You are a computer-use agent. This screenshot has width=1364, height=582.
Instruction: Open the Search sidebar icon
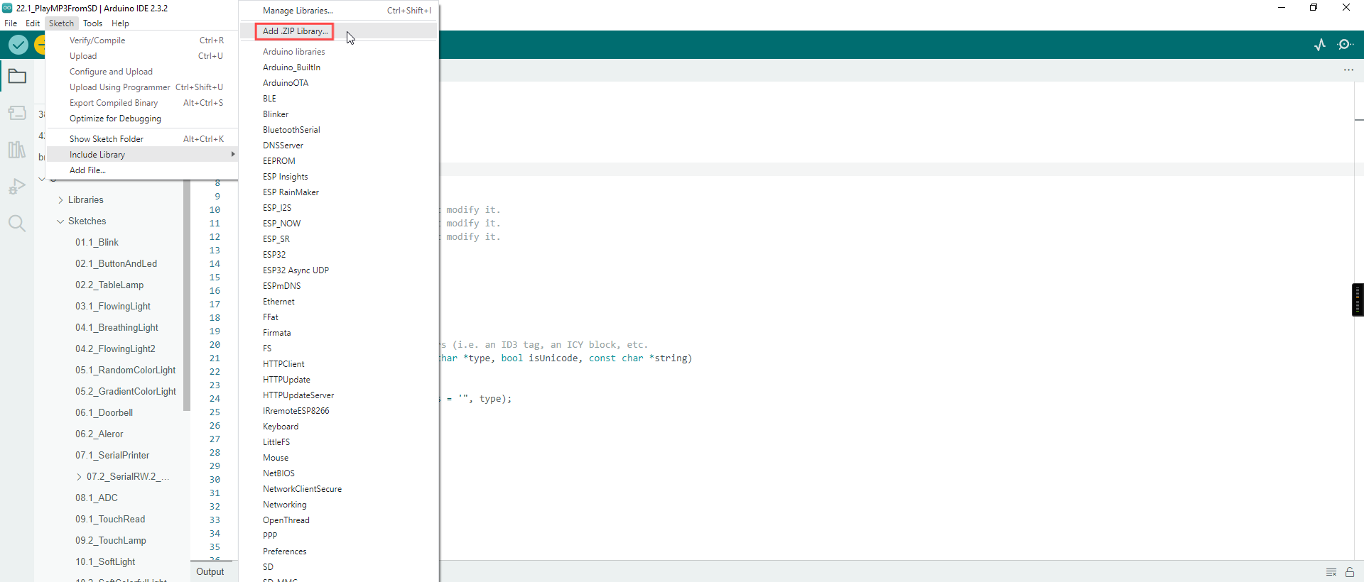pyautogui.click(x=17, y=224)
